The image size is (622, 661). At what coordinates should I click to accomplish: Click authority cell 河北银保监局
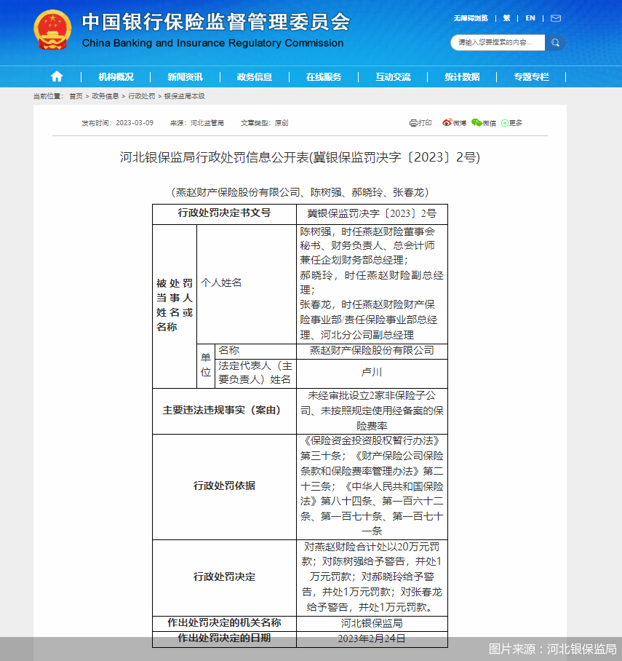point(372,623)
